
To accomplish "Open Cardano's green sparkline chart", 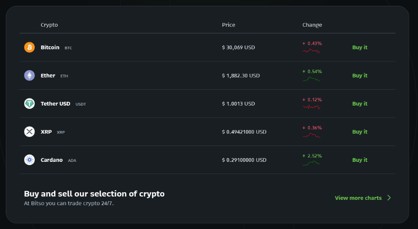I will click(311, 164).
